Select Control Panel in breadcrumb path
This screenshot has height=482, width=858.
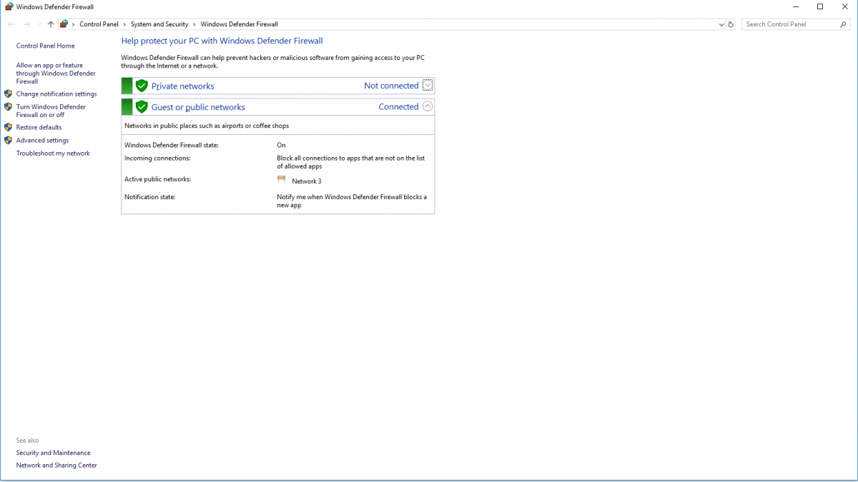coord(99,24)
